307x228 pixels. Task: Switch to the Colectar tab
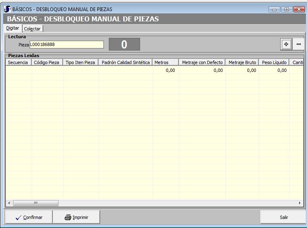pyautogui.click(x=33, y=28)
